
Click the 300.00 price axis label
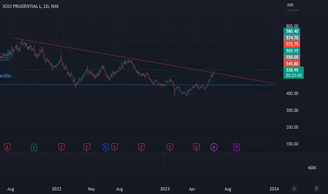[x=292, y=110]
